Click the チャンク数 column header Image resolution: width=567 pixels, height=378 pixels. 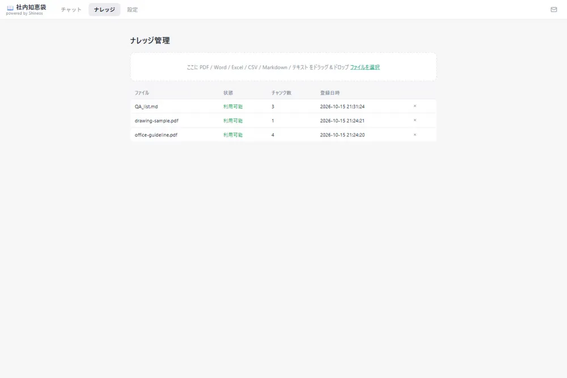pos(281,93)
